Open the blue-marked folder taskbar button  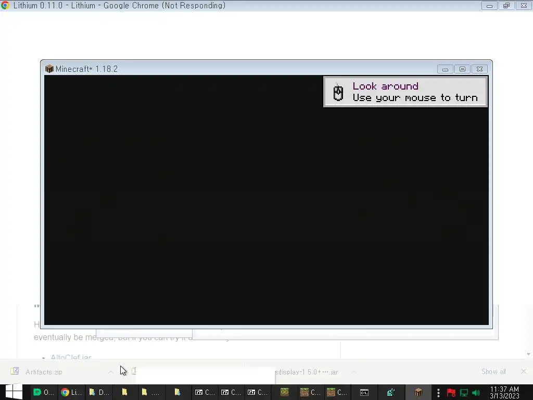point(177,392)
